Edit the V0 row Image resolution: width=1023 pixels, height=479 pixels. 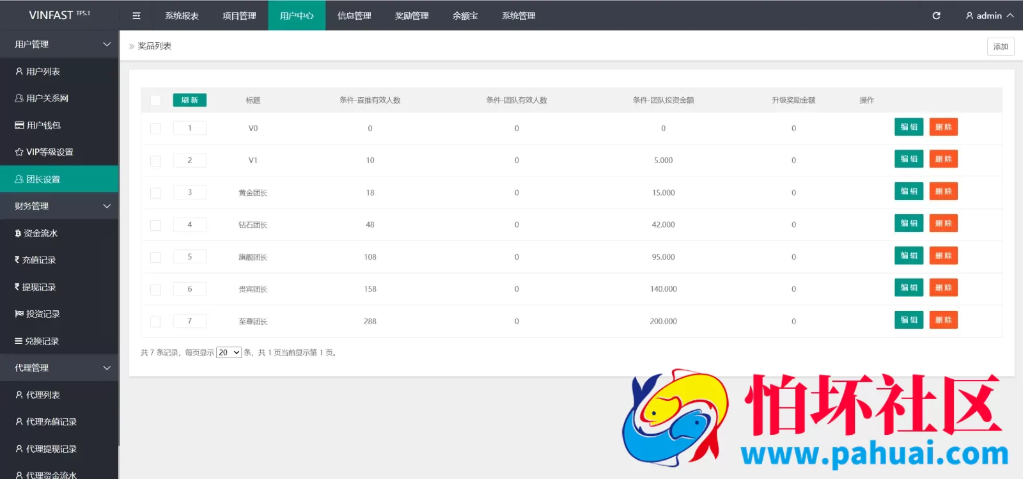click(909, 127)
